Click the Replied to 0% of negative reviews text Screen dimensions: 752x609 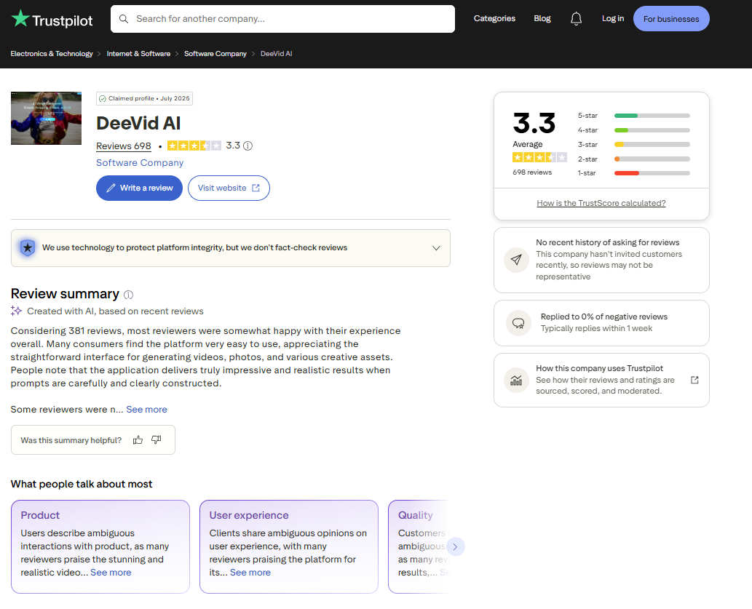click(x=603, y=317)
